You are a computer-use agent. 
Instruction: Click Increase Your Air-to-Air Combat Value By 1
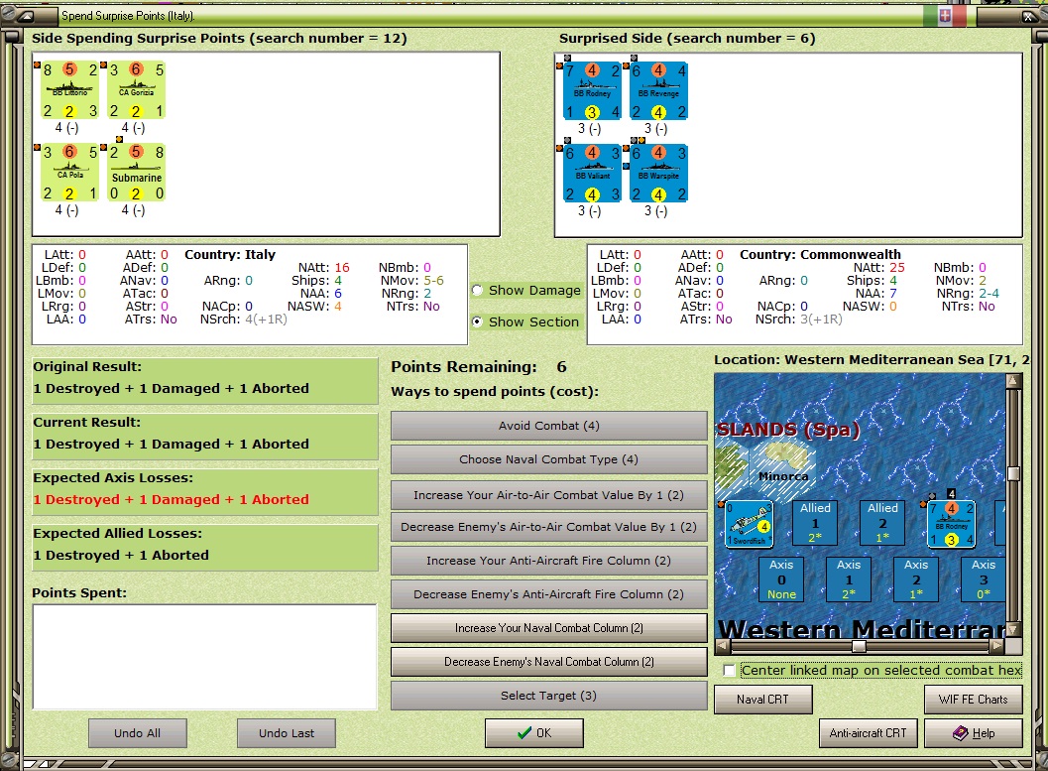coord(548,495)
